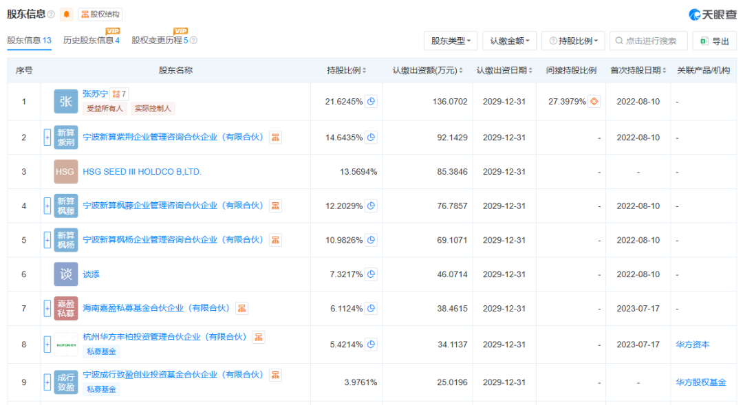The height and width of the screenshot is (405, 743).
Task: Click pie chart icon beside 10.9826%
Action: click(x=371, y=240)
